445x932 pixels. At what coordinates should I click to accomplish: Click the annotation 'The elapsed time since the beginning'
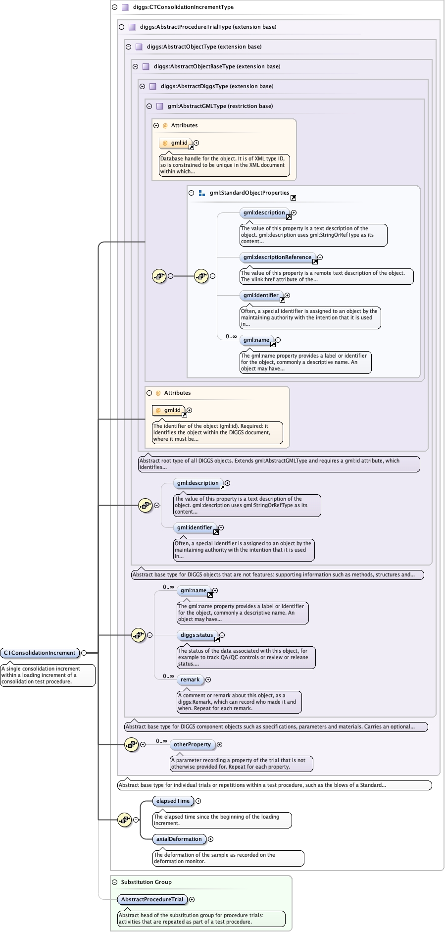[x=222, y=820]
